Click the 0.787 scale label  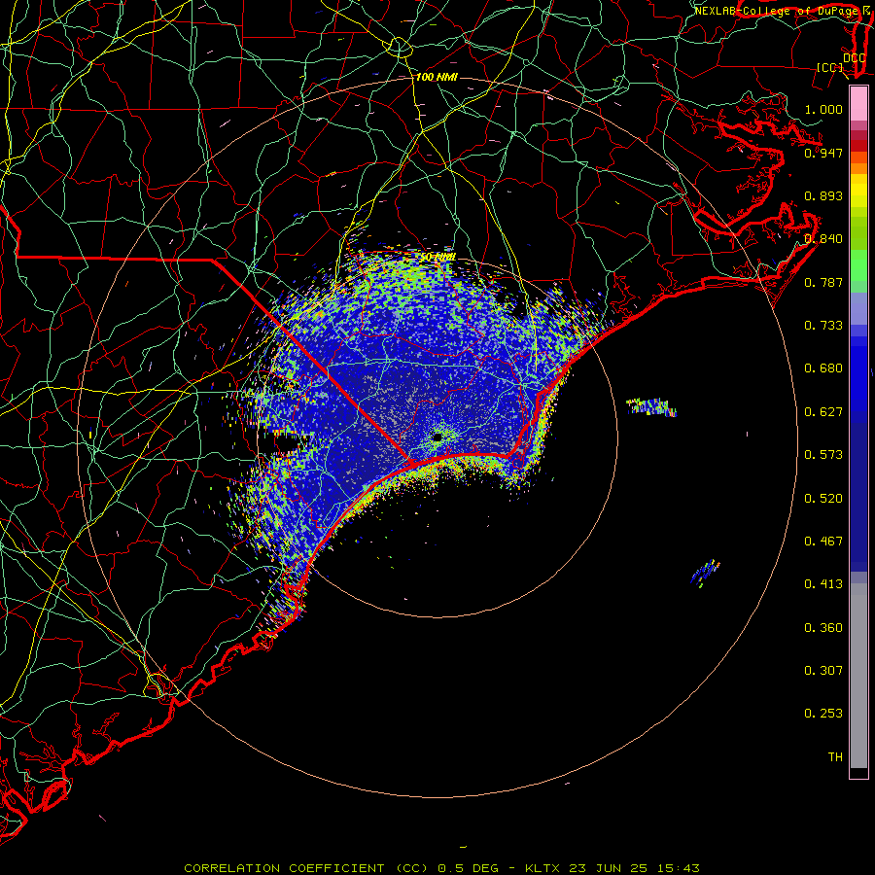tap(823, 282)
